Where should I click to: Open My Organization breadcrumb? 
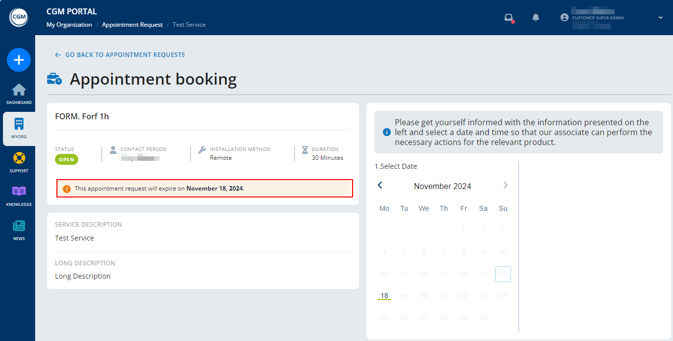69,24
